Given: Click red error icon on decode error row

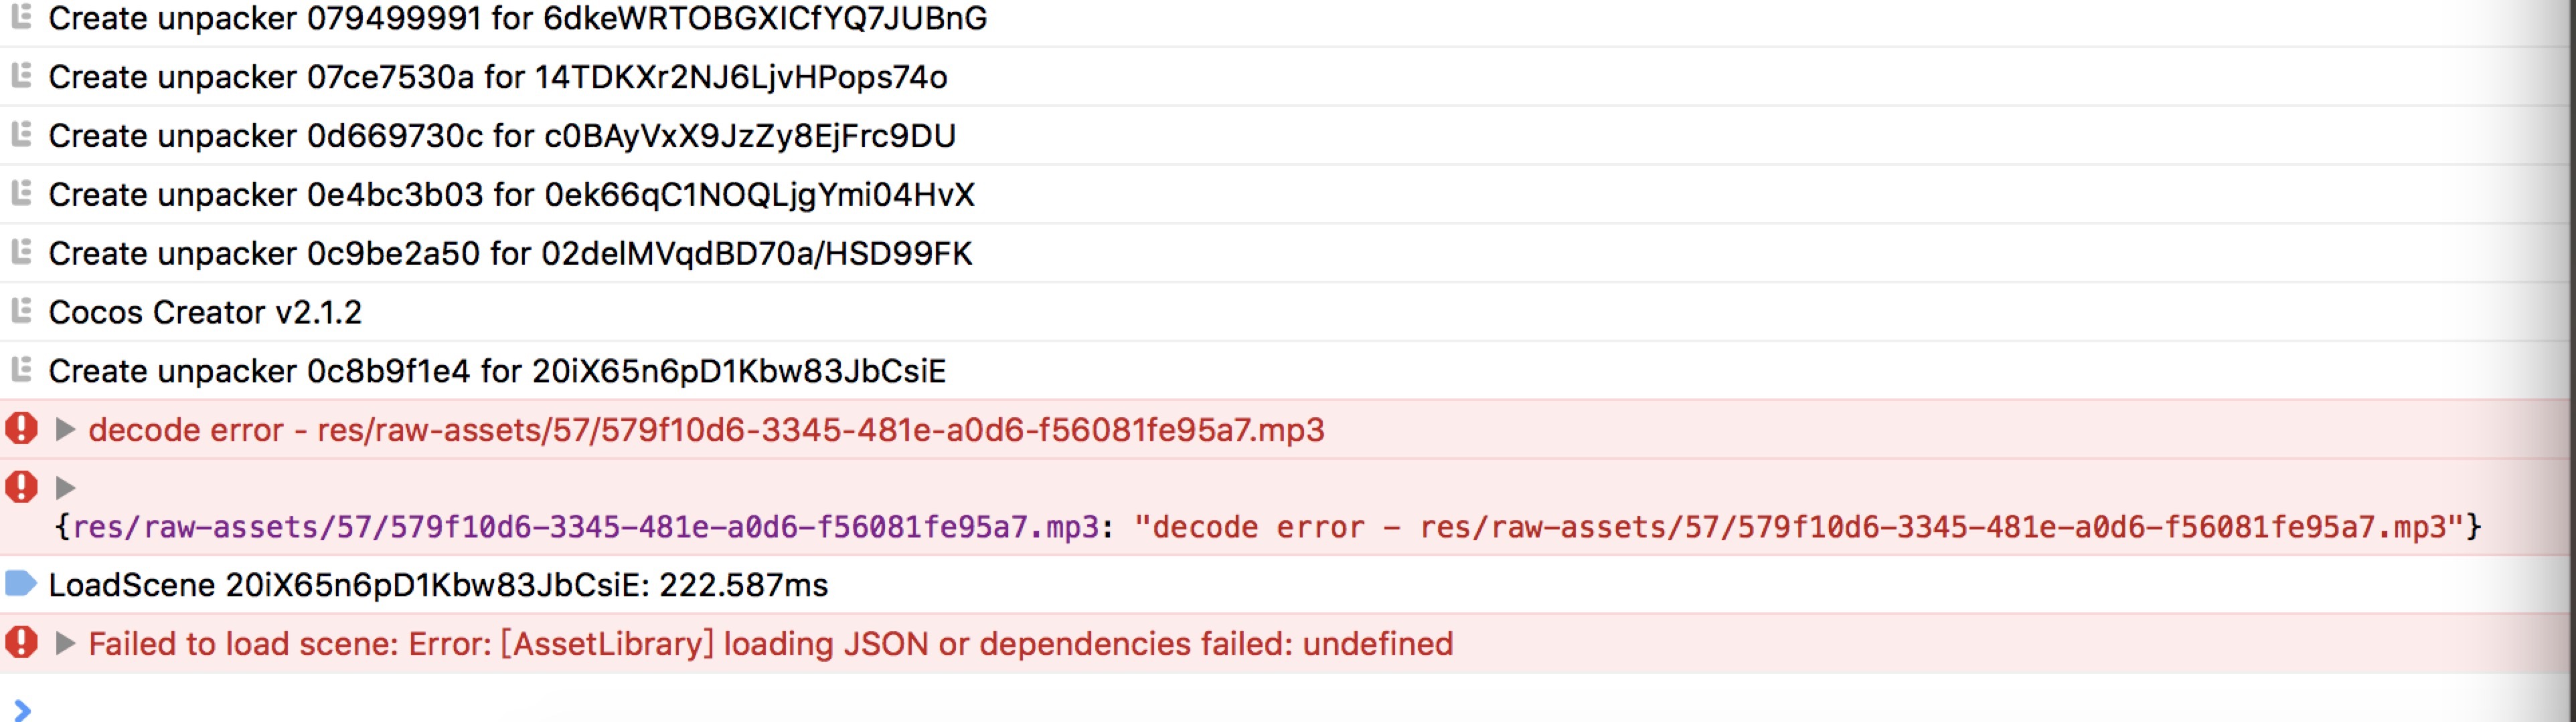Looking at the screenshot, I should point(21,429).
